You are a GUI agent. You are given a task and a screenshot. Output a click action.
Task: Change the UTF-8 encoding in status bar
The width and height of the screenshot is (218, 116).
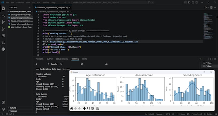click(x=168, y=114)
